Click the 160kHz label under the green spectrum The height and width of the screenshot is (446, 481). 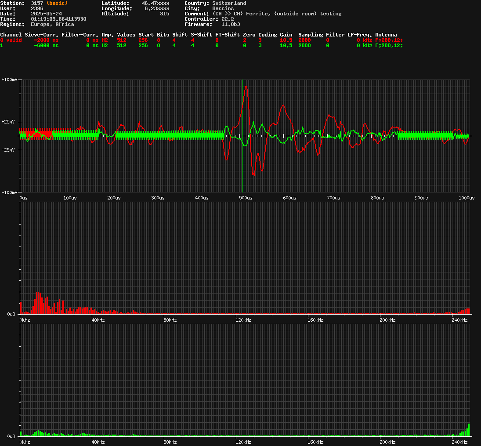pos(315,442)
